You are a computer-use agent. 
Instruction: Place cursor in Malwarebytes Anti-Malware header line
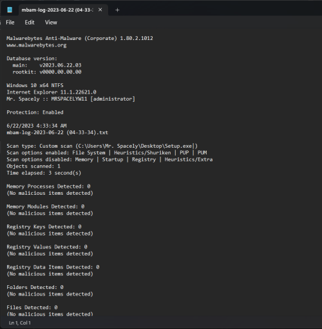80,39
